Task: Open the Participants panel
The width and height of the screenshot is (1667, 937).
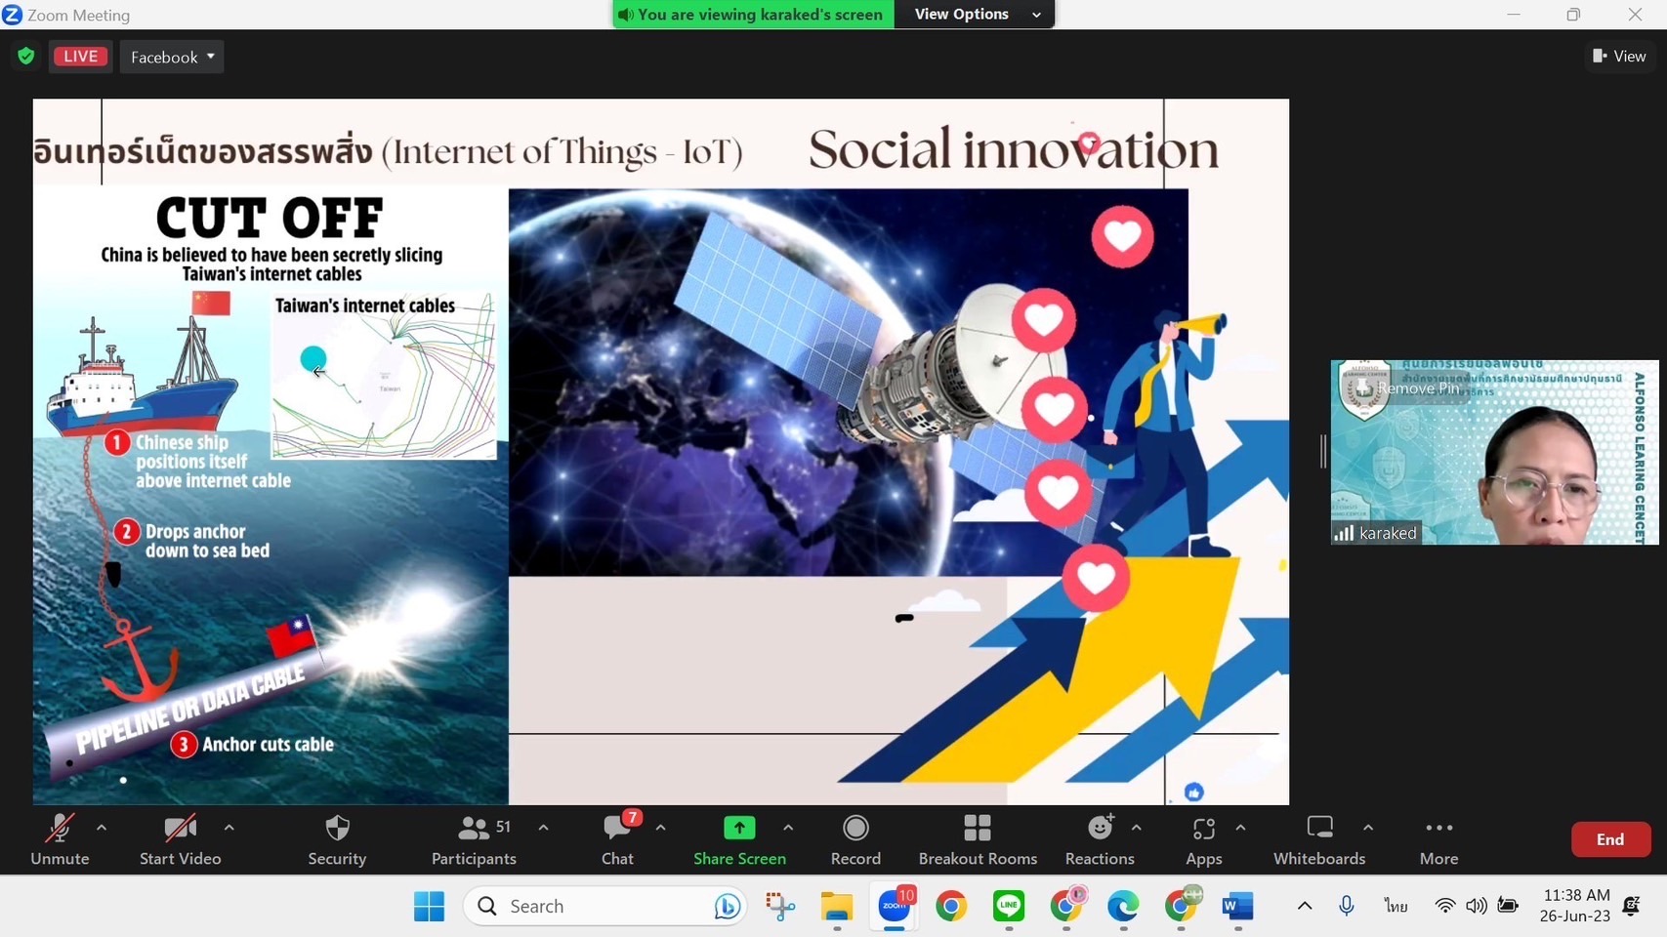Action: (474, 839)
